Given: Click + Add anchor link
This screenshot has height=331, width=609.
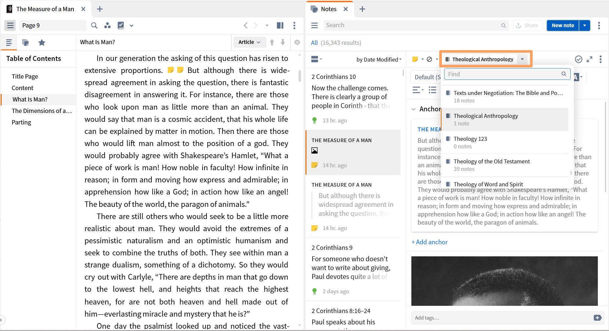Looking at the screenshot, I should coord(429,242).
